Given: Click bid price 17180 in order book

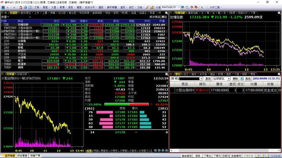Looking at the screenshot, I should click(120, 112).
